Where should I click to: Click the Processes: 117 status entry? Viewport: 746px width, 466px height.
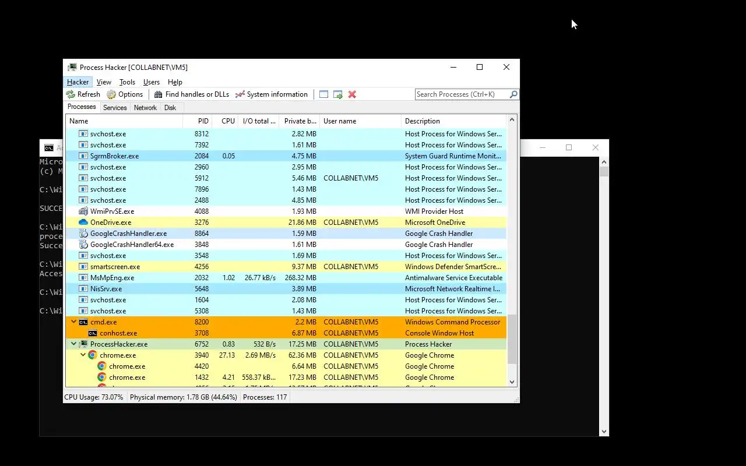click(x=265, y=397)
